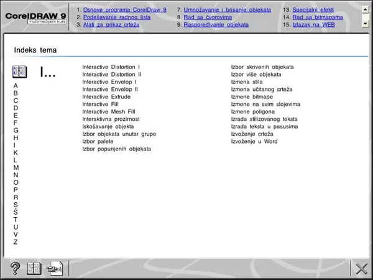Jump to index letter S
This screenshot has width=373, height=280.
pos(16,205)
